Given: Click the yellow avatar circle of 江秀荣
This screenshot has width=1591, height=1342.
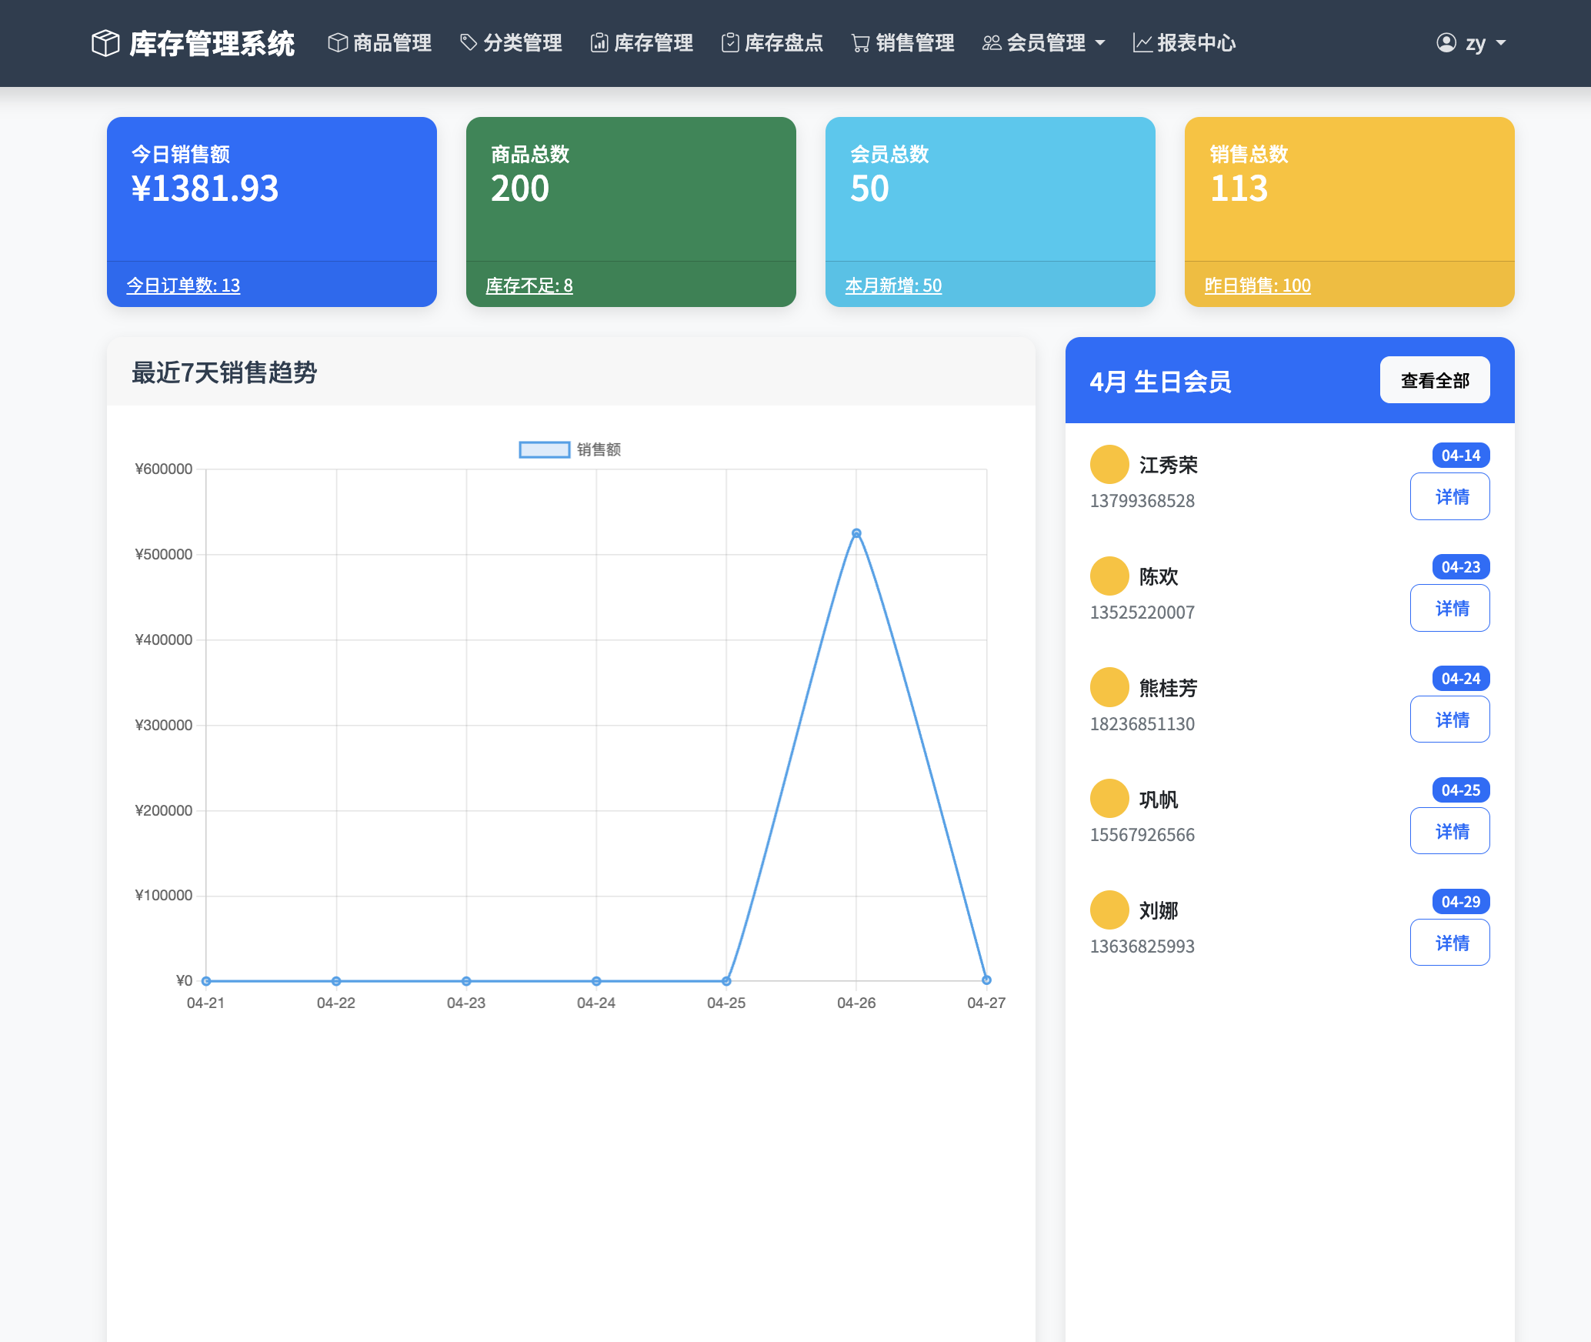Looking at the screenshot, I should (1109, 464).
